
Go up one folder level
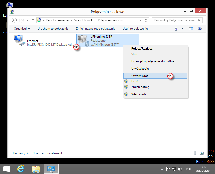click(x=33, y=20)
